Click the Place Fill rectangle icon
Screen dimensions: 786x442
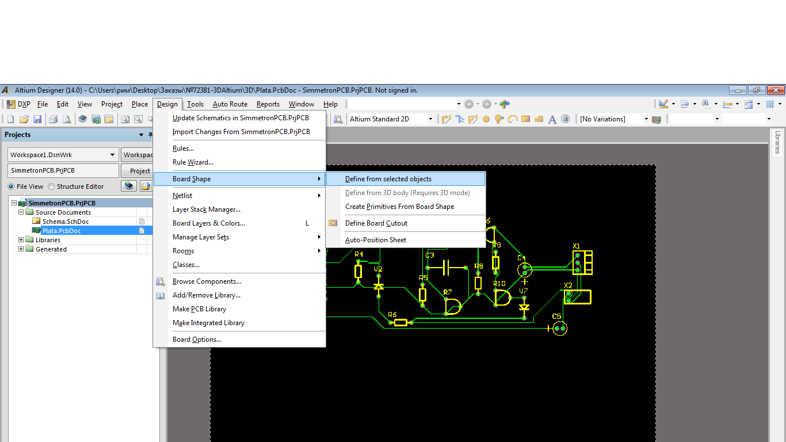pyautogui.click(x=525, y=119)
